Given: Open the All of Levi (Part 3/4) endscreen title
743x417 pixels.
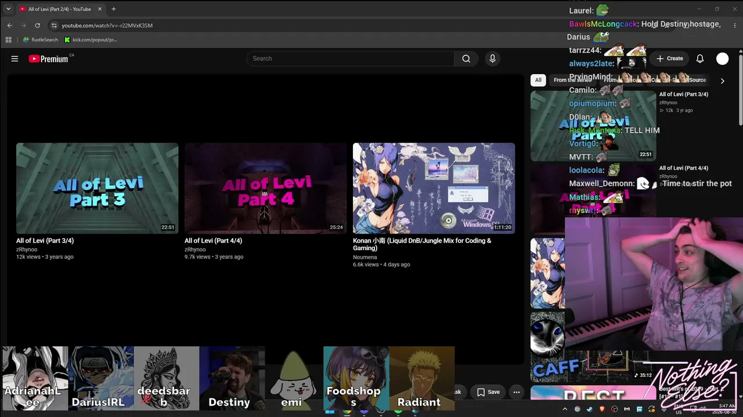Looking at the screenshot, I should pyautogui.click(x=45, y=241).
